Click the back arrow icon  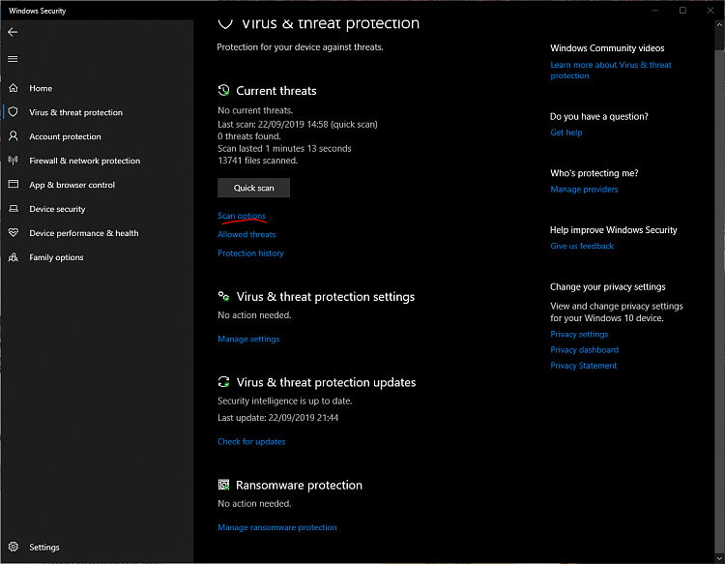13,32
